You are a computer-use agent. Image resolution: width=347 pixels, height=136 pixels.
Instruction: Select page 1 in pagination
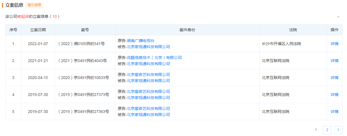point(316,130)
